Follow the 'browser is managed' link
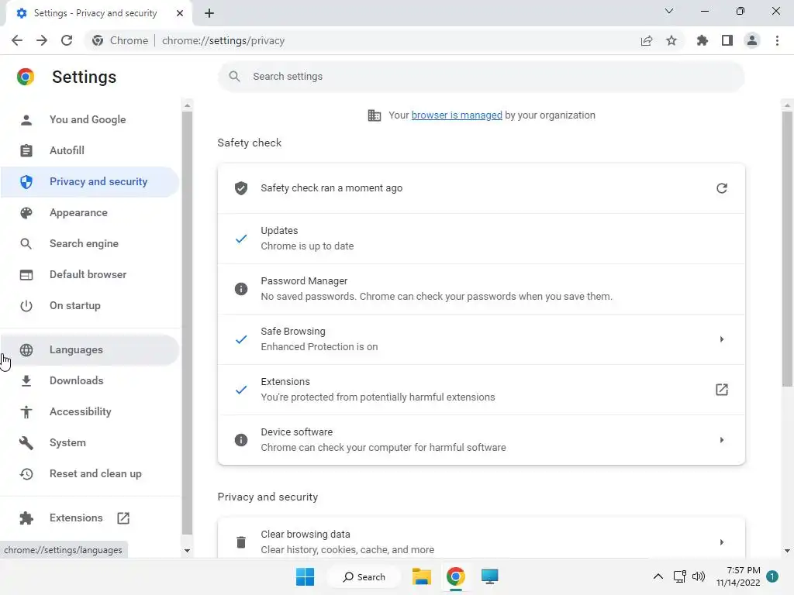The image size is (794, 595). click(457, 115)
